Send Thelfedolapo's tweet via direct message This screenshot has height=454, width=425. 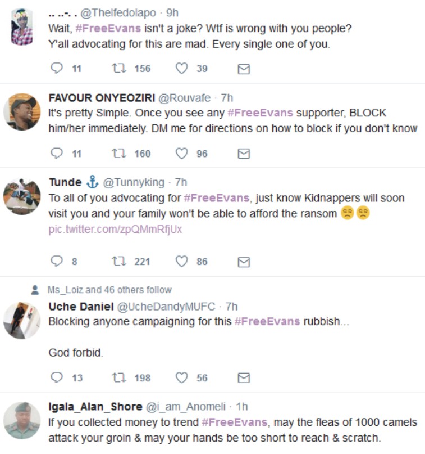[244, 69]
